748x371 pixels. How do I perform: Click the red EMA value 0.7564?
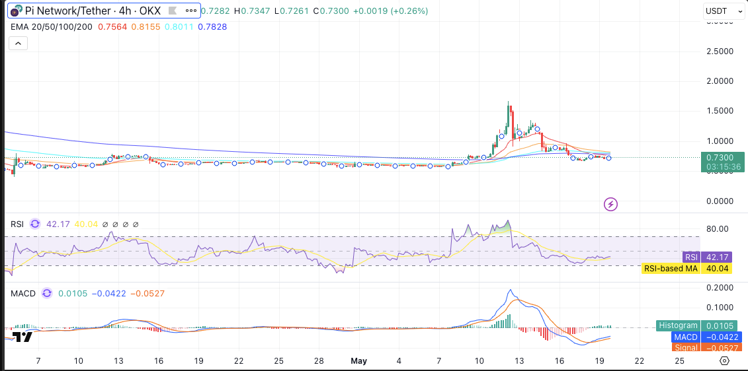click(x=112, y=26)
